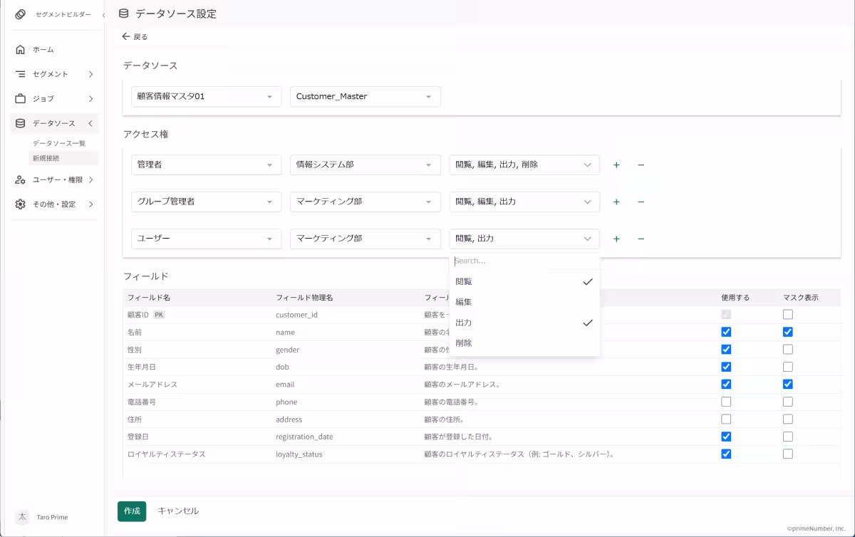The height and width of the screenshot is (537, 855).
Task: Enable 使用する for the 電話番号 field
Action: click(726, 401)
